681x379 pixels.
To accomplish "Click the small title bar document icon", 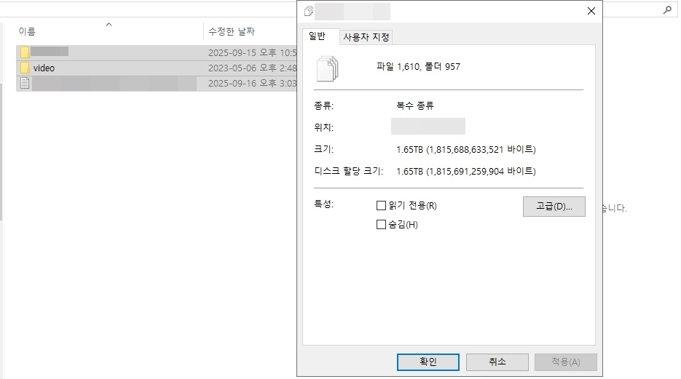I will [308, 11].
